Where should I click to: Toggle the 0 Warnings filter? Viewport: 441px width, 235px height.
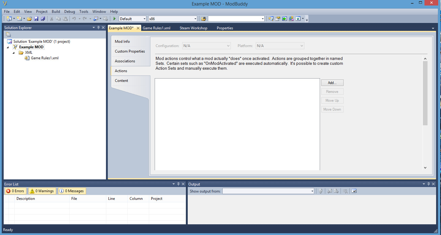[x=42, y=191]
